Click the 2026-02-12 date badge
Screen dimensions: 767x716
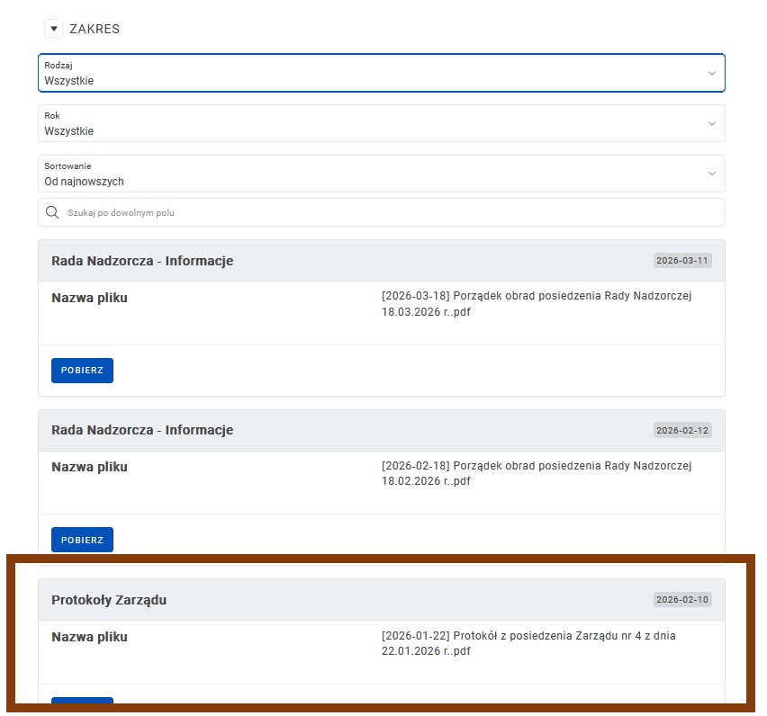[682, 430]
